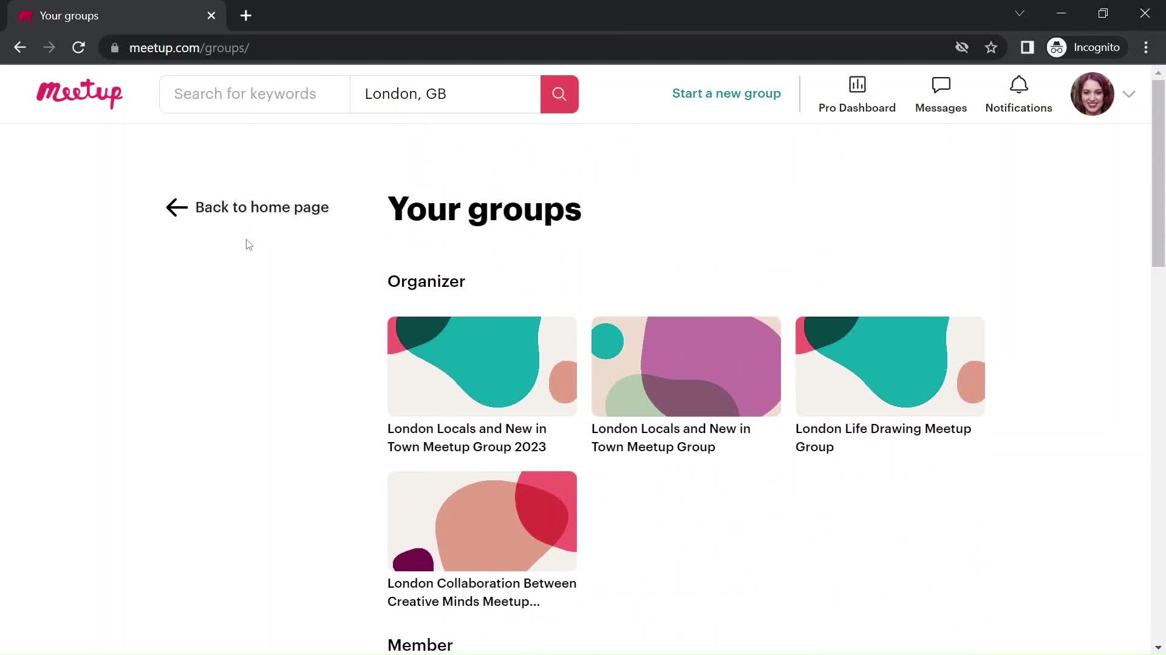Click the search magnifier icon
Screen dimensions: 1166x655
(559, 93)
